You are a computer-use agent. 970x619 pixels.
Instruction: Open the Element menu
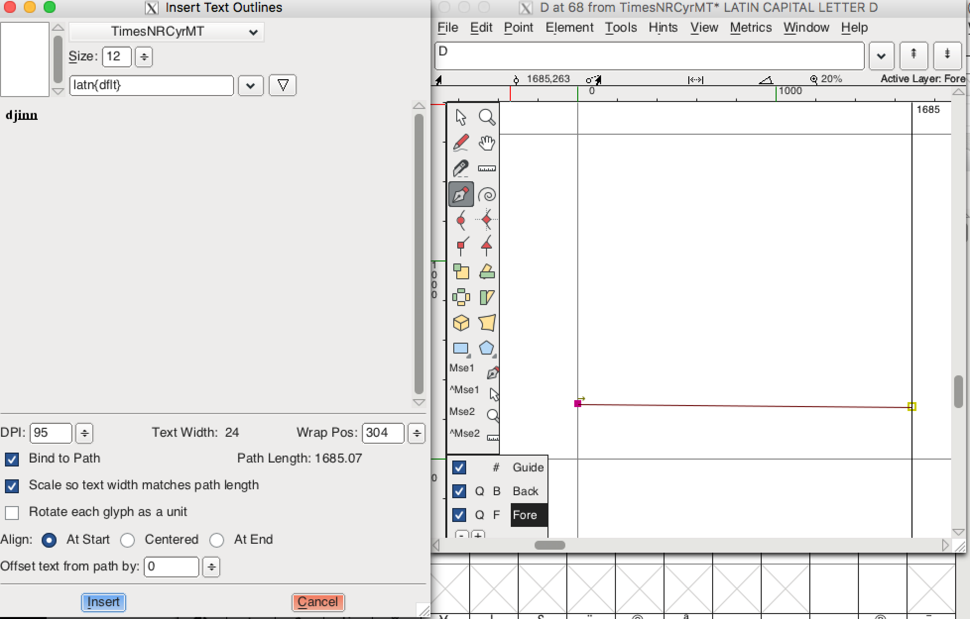569,28
